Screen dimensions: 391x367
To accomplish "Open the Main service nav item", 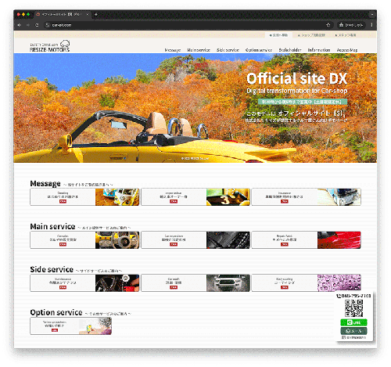I will pyautogui.click(x=199, y=50).
